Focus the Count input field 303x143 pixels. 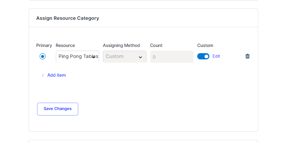(x=172, y=57)
